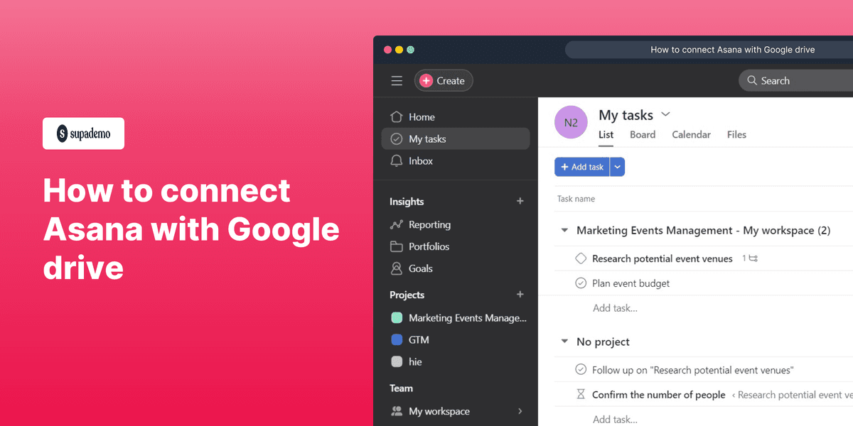Open the Calendar tab
Screen dimensions: 853x426
(690, 134)
